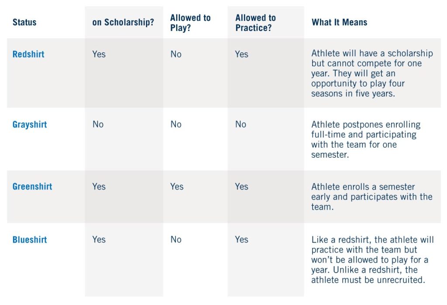The image size is (447, 305).
Task: Click the Blueshirt status label
Action: [x=30, y=240]
